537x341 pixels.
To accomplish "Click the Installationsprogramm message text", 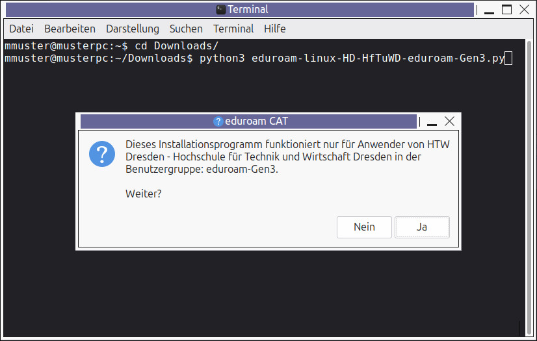I will click(x=287, y=157).
